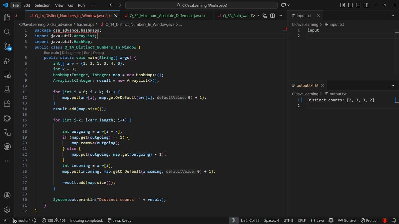Click the Prettier status item

tap(369, 220)
